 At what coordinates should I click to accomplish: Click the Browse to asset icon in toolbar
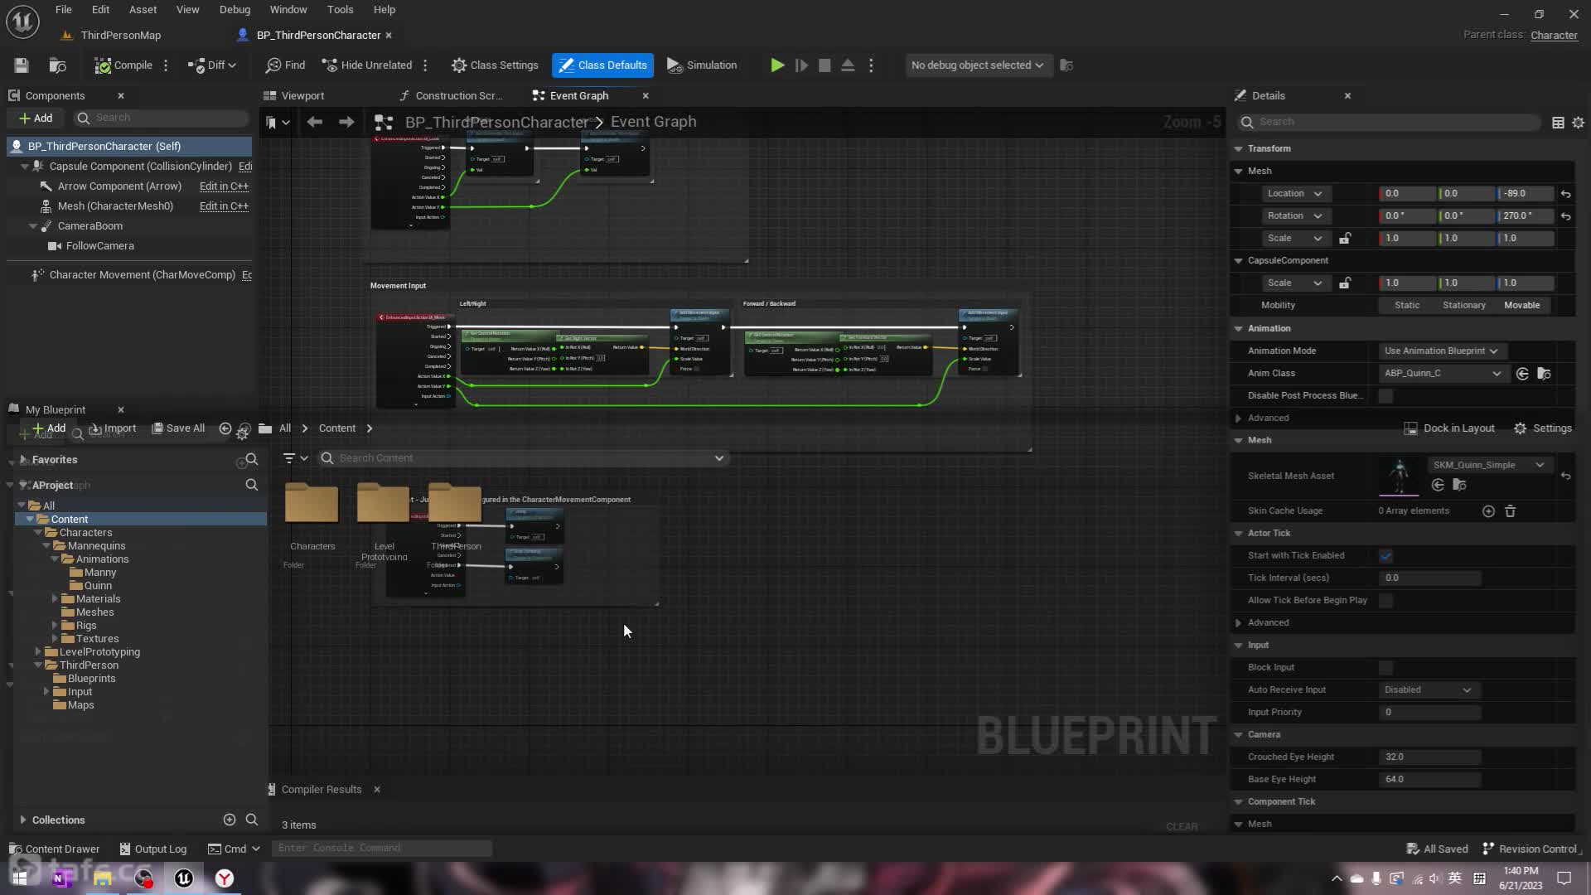pos(57,65)
